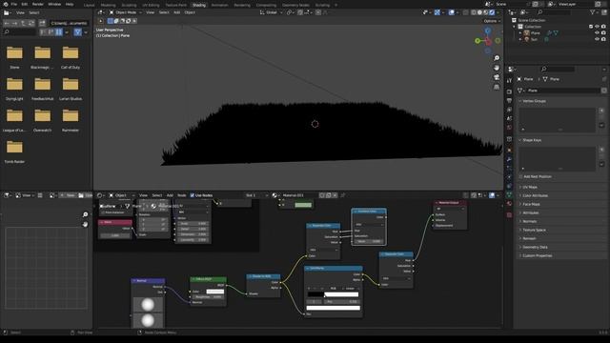Click the file browser search field
The height and width of the screenshot is (343, 610).
20,31
